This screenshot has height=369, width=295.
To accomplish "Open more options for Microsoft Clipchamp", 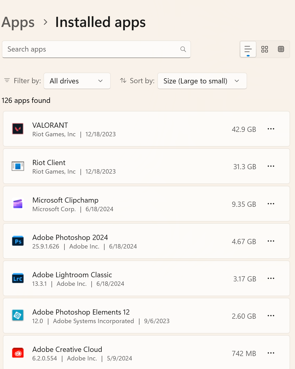I will [x=271, y=204].
